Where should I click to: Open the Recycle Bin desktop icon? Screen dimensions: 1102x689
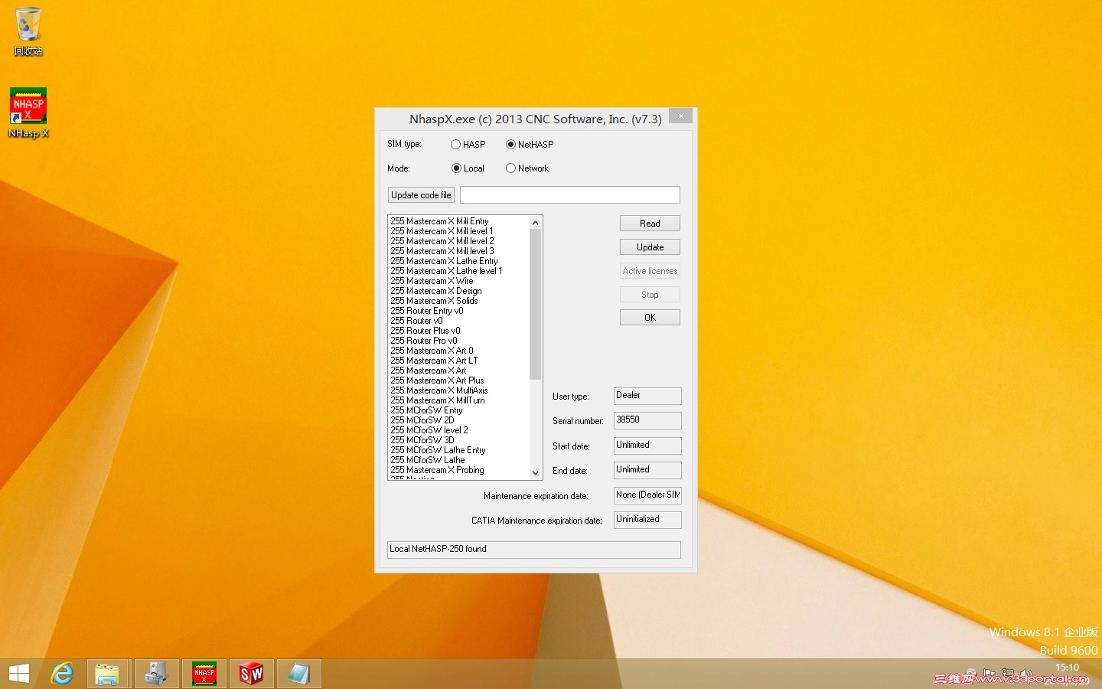[28, 31]
